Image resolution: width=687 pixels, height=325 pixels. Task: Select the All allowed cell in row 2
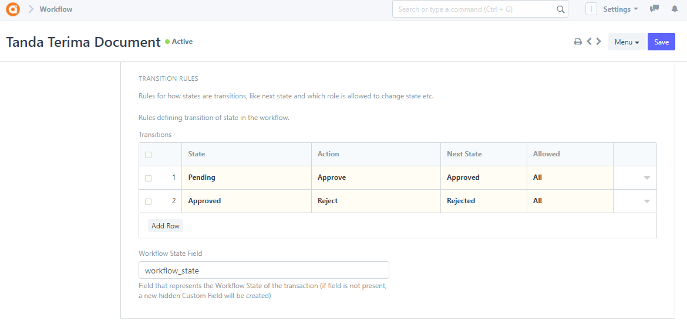click(570, 201)
